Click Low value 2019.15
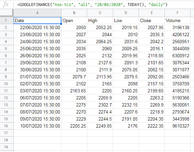 click(x=126, y=27)
